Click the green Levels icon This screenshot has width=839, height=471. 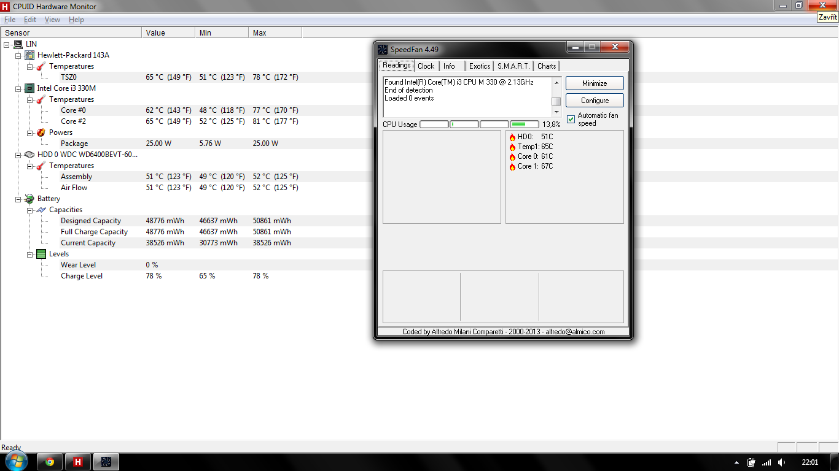pyautogui.click(x=41, y=254)
